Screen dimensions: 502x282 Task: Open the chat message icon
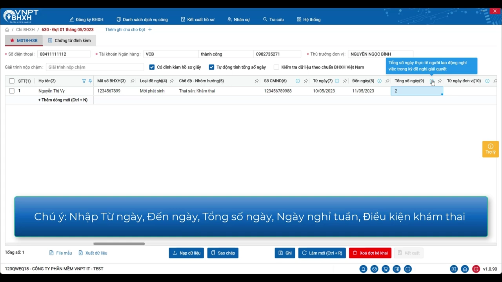(x=408, y=269)
